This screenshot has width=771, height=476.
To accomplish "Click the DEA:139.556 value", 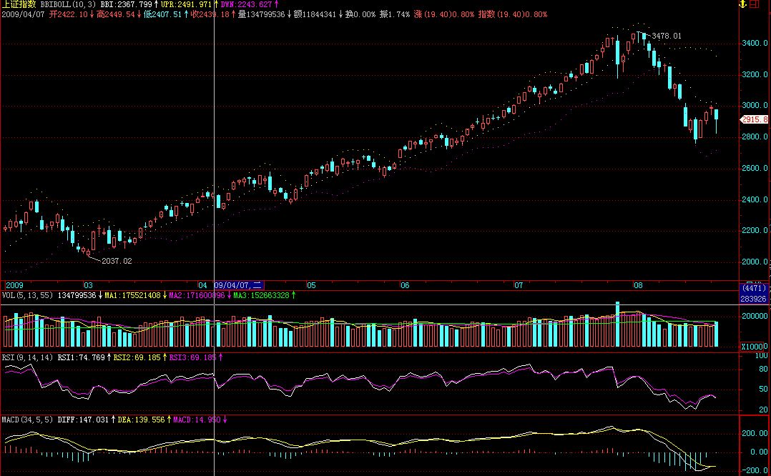I will click(x=141, y=420).
